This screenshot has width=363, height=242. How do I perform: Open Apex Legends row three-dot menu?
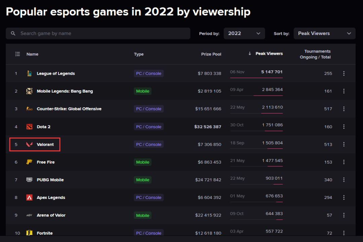pyautogui.click(x=344, y=198)
